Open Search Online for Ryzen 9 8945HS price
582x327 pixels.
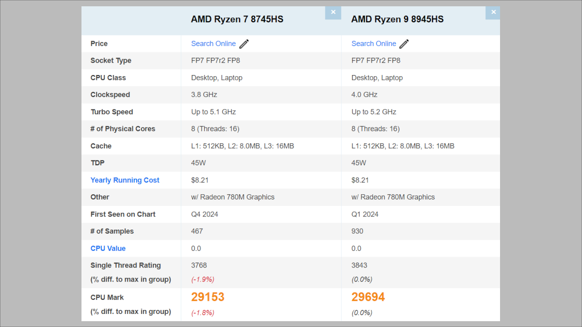pyautogui.click(x=373, y=44)
